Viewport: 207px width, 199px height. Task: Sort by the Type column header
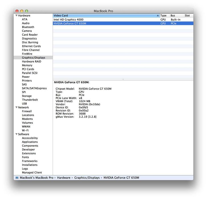pyautogui.click(x=165, y=16)
